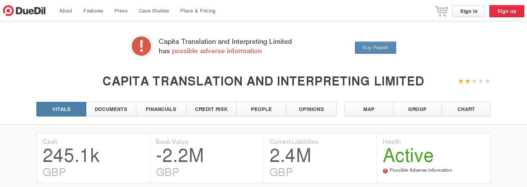Click the Sign in button
Image resolution: width=527 pixels, height=187 pixels.
[469, 11]
